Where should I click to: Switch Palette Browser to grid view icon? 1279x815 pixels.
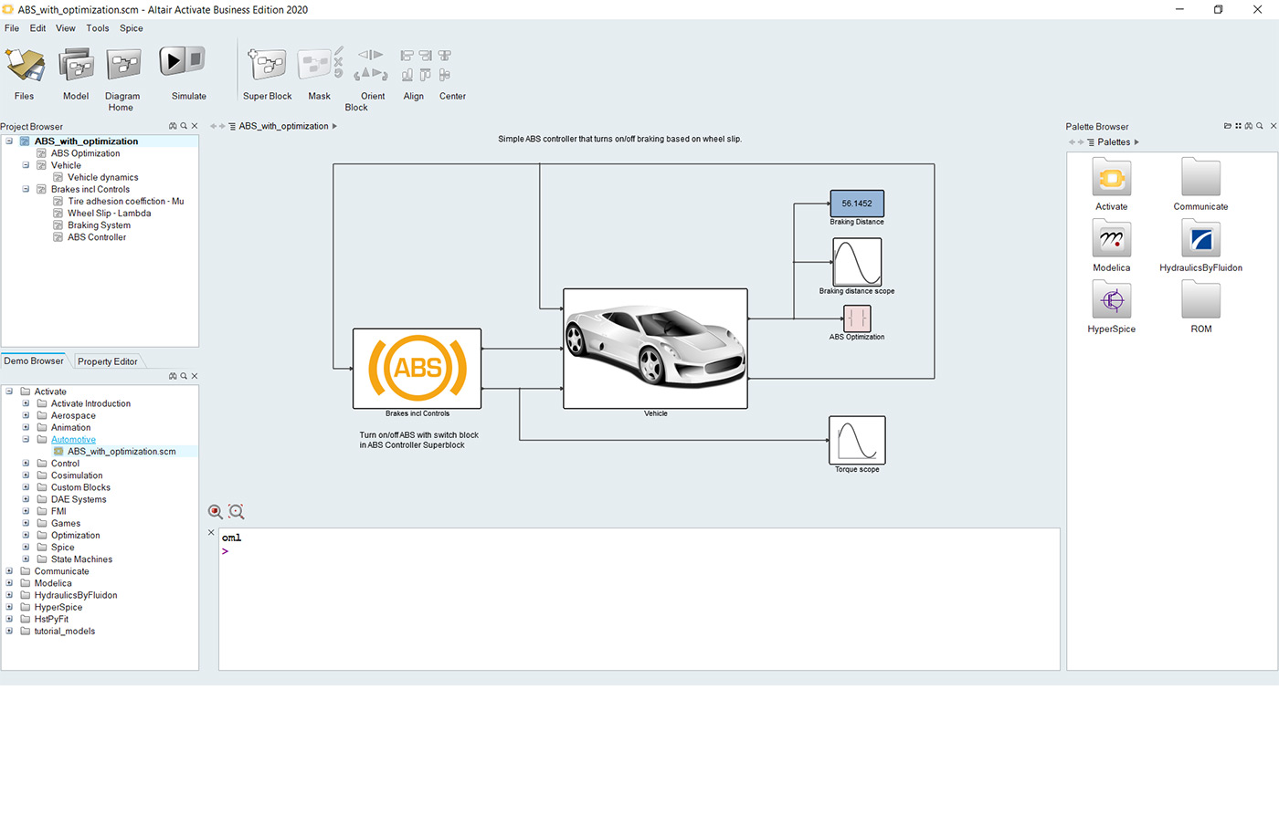(1238, 126)
